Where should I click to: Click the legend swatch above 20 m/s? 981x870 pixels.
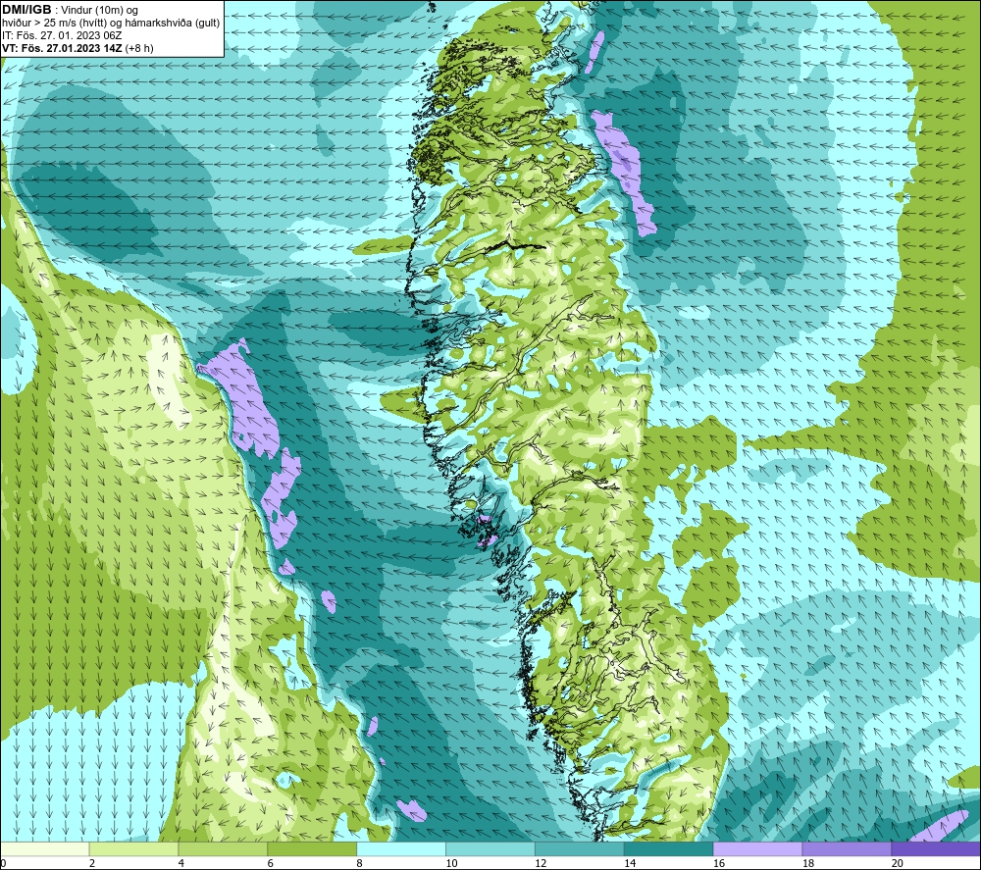click(x=936, y=849)
